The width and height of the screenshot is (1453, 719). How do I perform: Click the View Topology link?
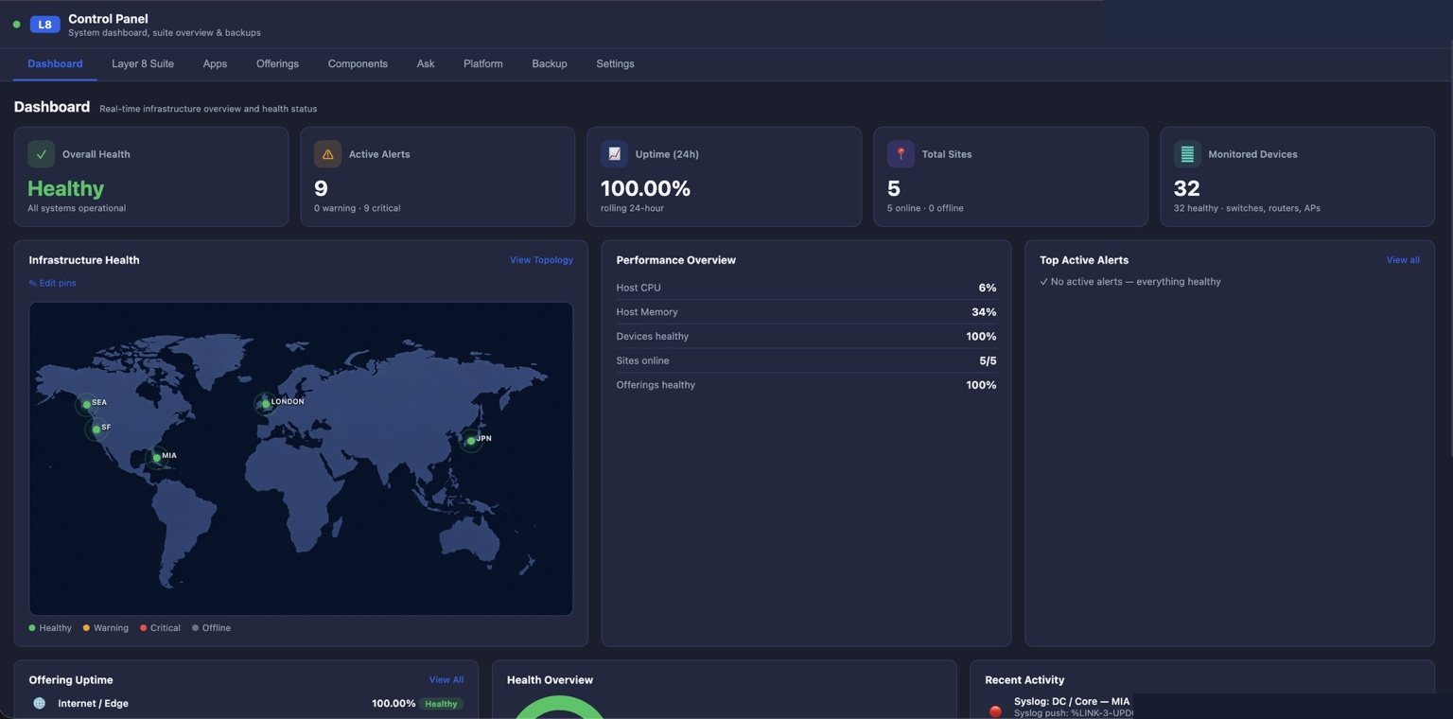541,260
